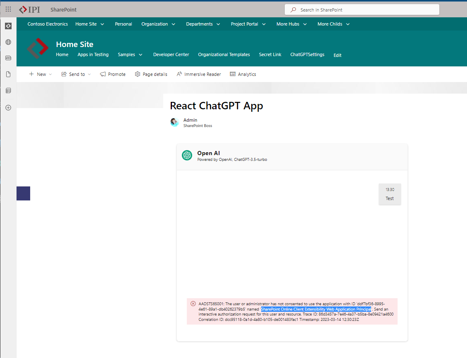Image resolution: width=467 pixels, height=358 pixels.
Task: Click the Edit navigation link
Action: pos(338,55)
